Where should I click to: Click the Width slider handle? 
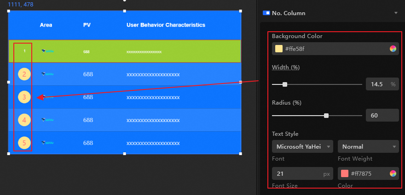tap(284, 84)
